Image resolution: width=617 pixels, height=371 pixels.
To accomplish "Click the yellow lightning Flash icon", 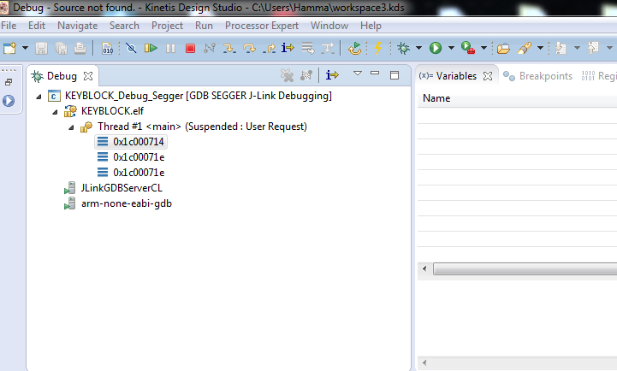I will pos(377,48).
